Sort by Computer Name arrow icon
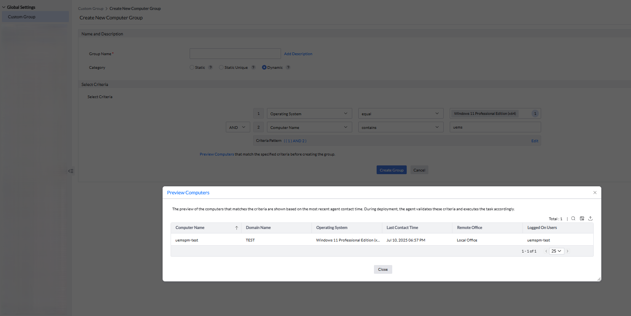The image size is (631, 316). pyautogui.click(x=236, y=228)
